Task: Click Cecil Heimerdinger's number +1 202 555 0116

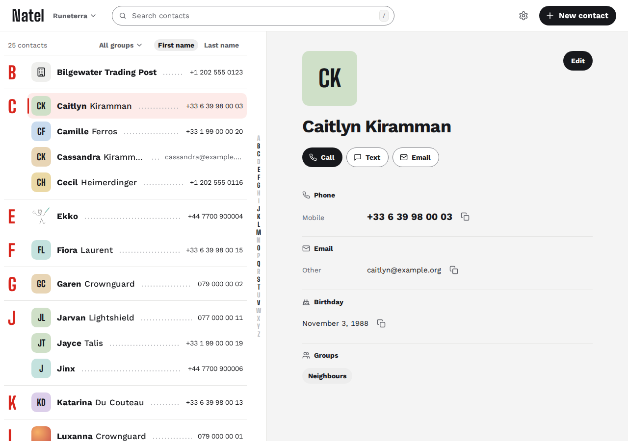Action: point(216,182)
